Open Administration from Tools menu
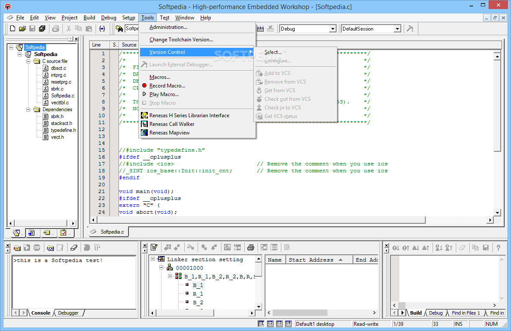Viewport: 511px width, 331px height. [x=168, y=27]
